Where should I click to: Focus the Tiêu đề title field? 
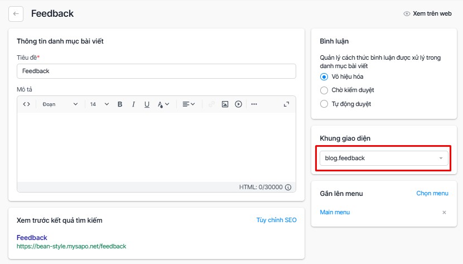157,71
